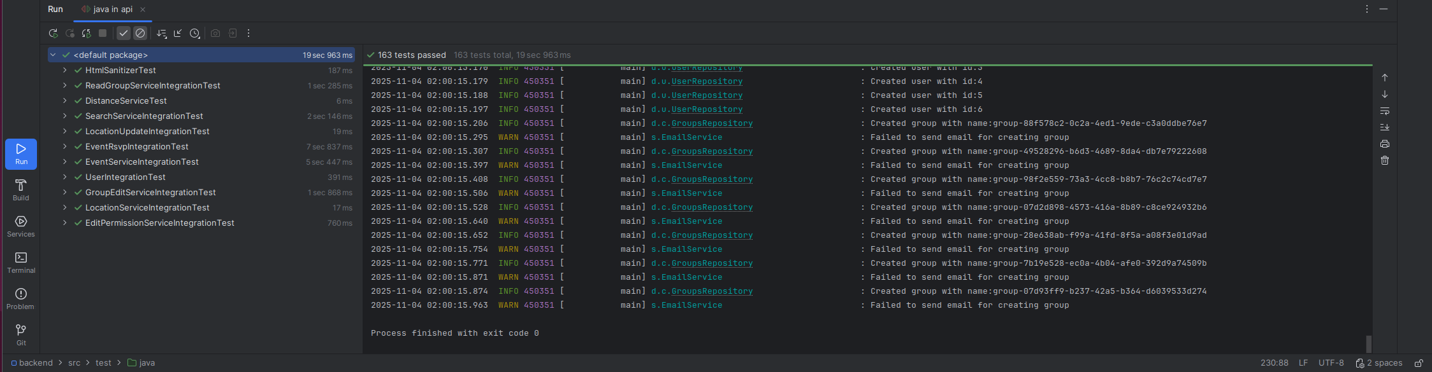Image resolution: width=1432 pixels, height=372 pixels.
Task: Toggle Show Ignored tests filter
Action: (140, 33)
